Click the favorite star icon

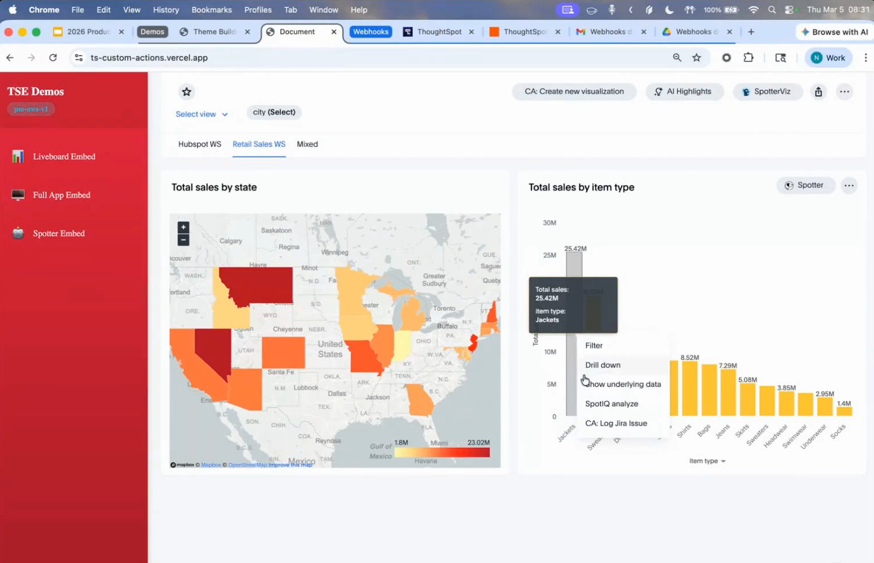tap(187, 92)
